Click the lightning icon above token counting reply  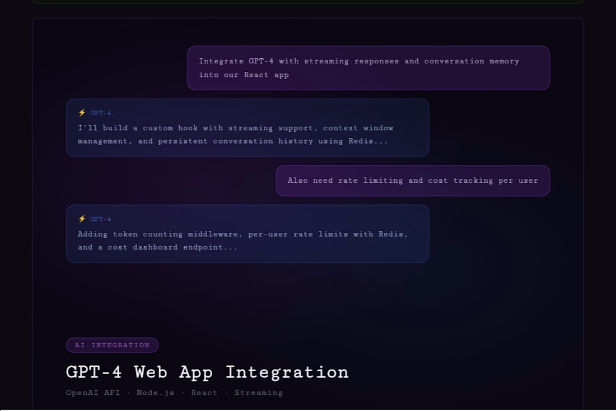[82, 219]
